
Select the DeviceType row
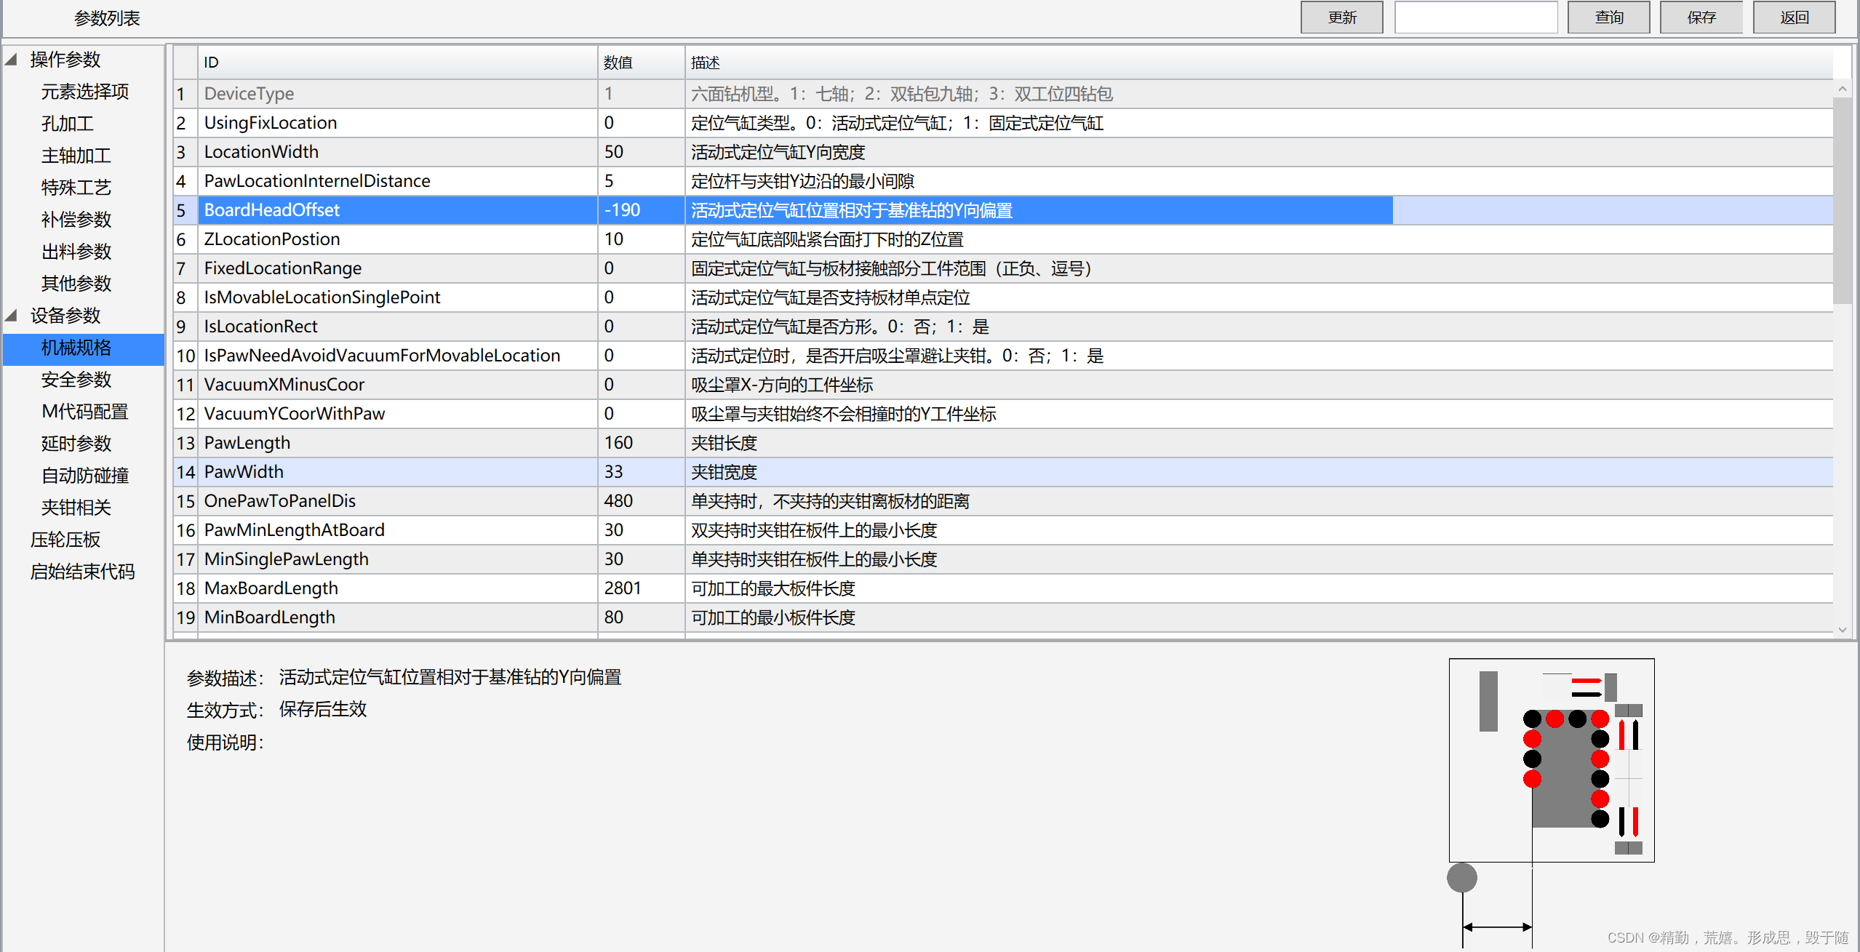pyautogui.click(x=1002, y=94)
